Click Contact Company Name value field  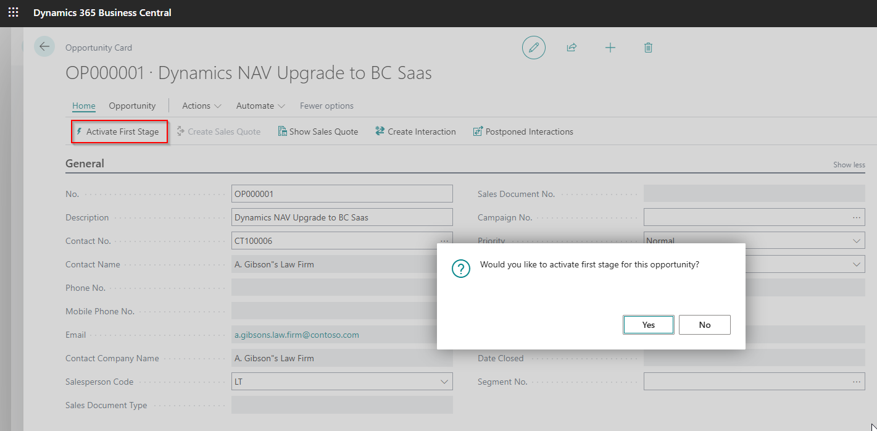tap(342, 358)
